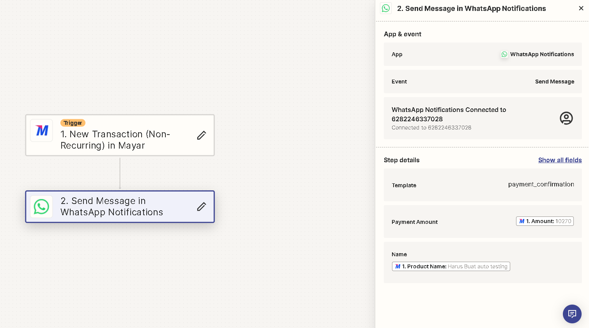This screenshot has width=589, height=328.
Task: Click the Amount: 10270 data pill
Action: click(545, 221)
